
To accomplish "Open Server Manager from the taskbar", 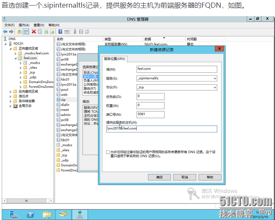I will point(14,214).
